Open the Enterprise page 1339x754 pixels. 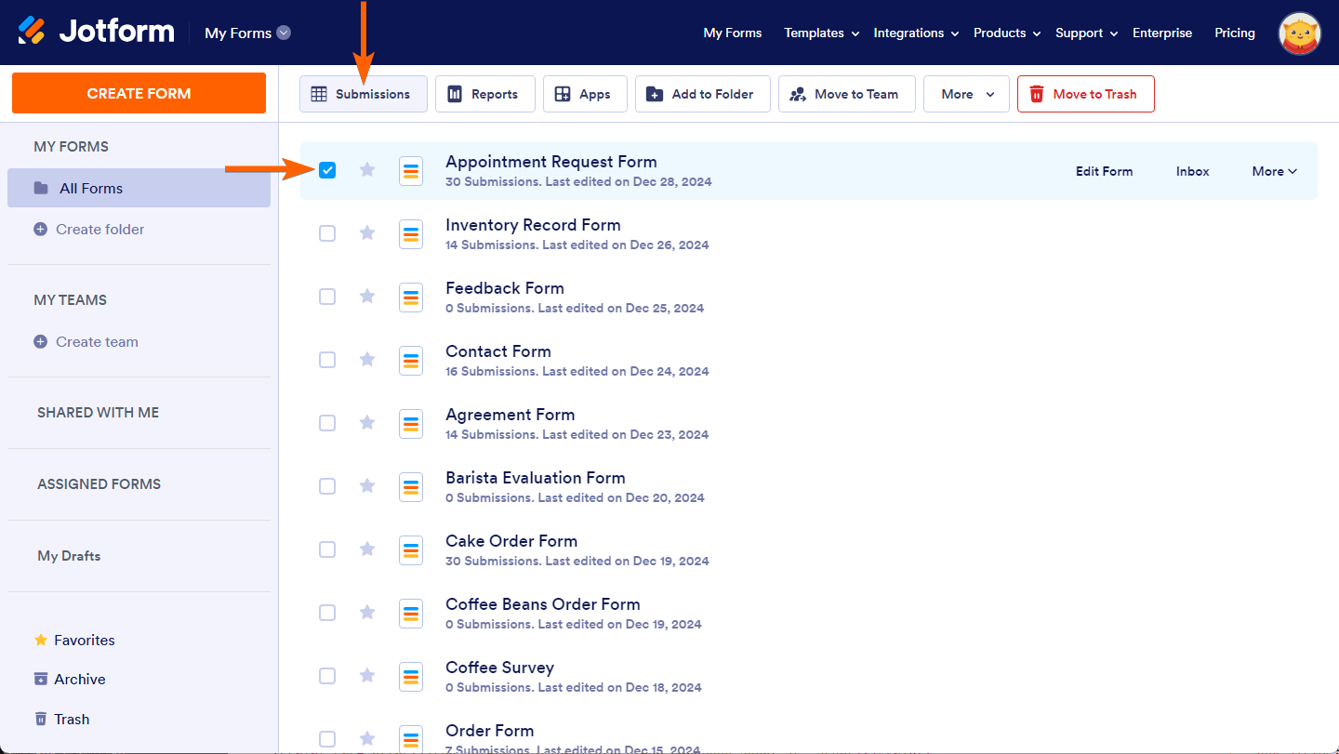[1162, 33]
